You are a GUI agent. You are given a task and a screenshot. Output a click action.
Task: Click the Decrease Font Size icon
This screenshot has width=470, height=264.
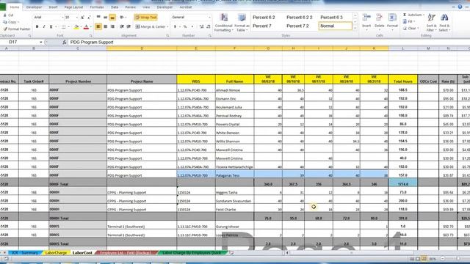[89, 18]
